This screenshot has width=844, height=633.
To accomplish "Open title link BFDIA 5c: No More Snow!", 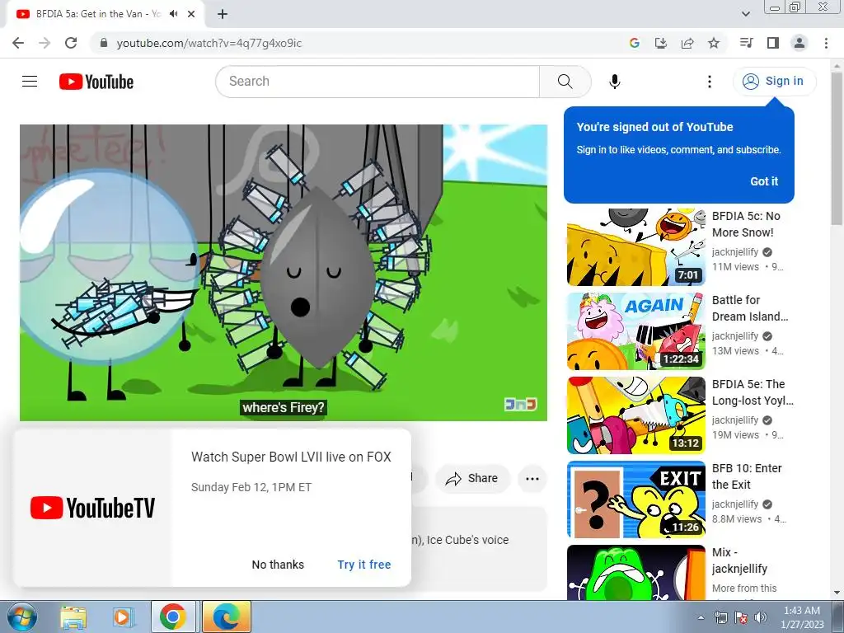I will click(746, 224).
